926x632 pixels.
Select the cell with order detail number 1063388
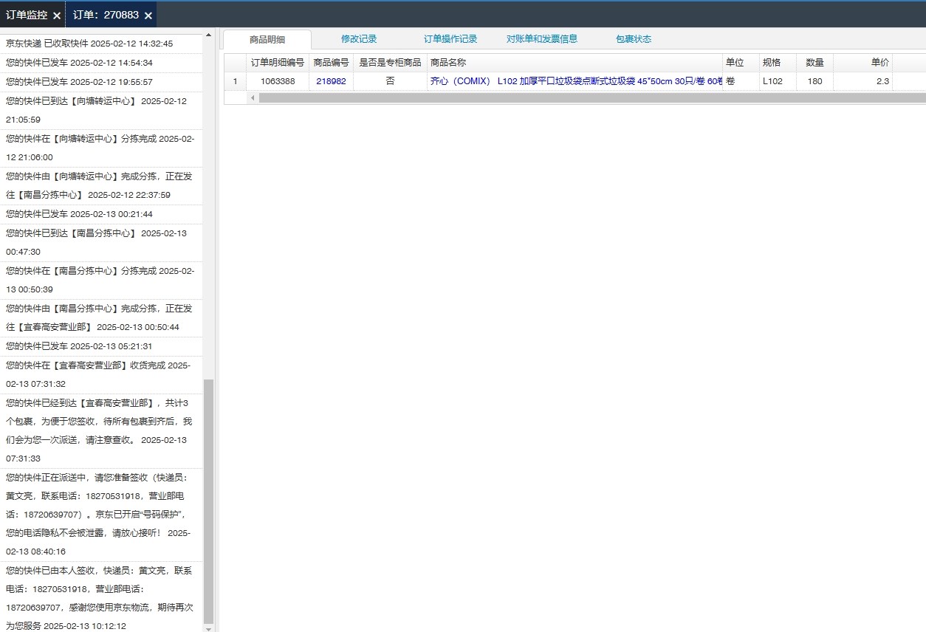[x=278, y=81]
